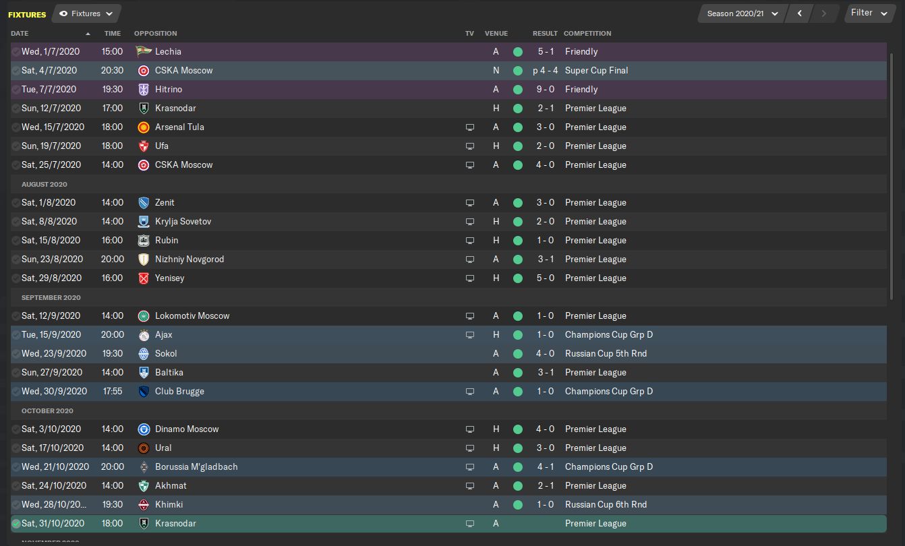Image resolution: width=905 pixels, height=546 pixels.
Task: Click the Yenisey club badge
Action: click(143, 278)
